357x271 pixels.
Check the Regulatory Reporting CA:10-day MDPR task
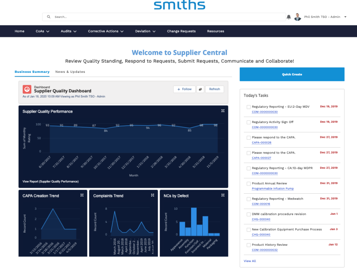point(249,168)
